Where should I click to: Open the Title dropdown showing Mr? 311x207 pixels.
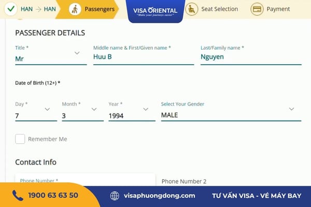[51, 56]
